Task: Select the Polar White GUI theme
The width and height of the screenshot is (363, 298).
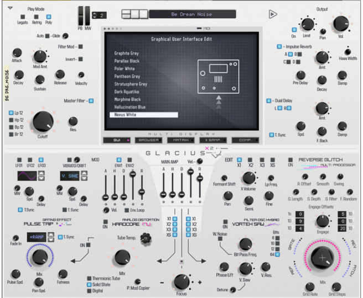Action: click(125, 68)
